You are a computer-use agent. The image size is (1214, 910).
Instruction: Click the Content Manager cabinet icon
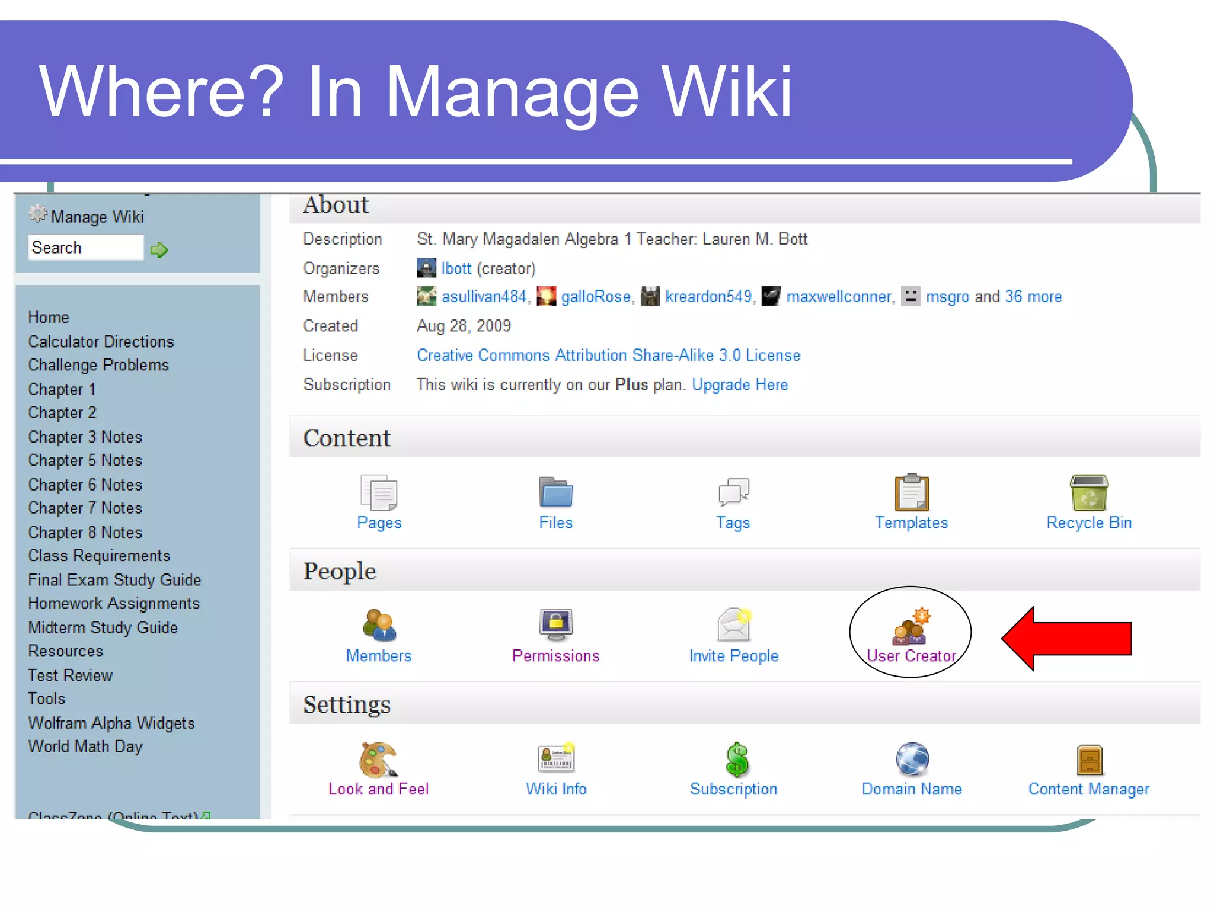1089,760
